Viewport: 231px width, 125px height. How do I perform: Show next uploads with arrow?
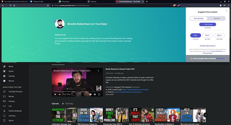(x=206, y=115)
